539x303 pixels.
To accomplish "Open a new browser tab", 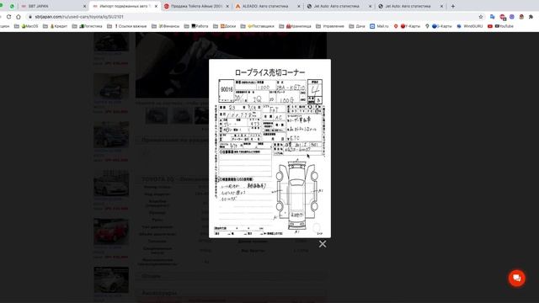I will (453, 6).
